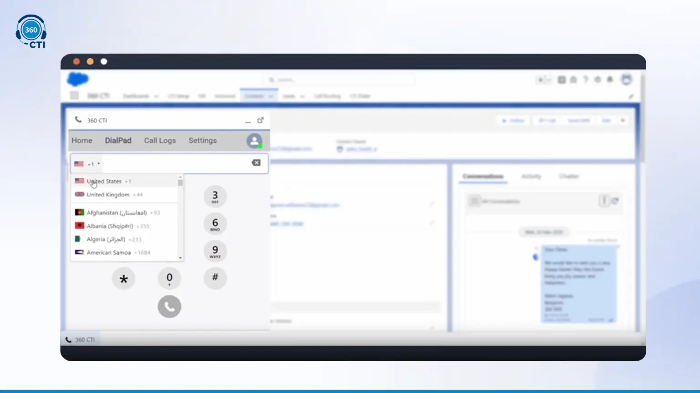Pop out the 360 CTI panel
Viewport: 700px width, 393px height.
tap(260, 120)
